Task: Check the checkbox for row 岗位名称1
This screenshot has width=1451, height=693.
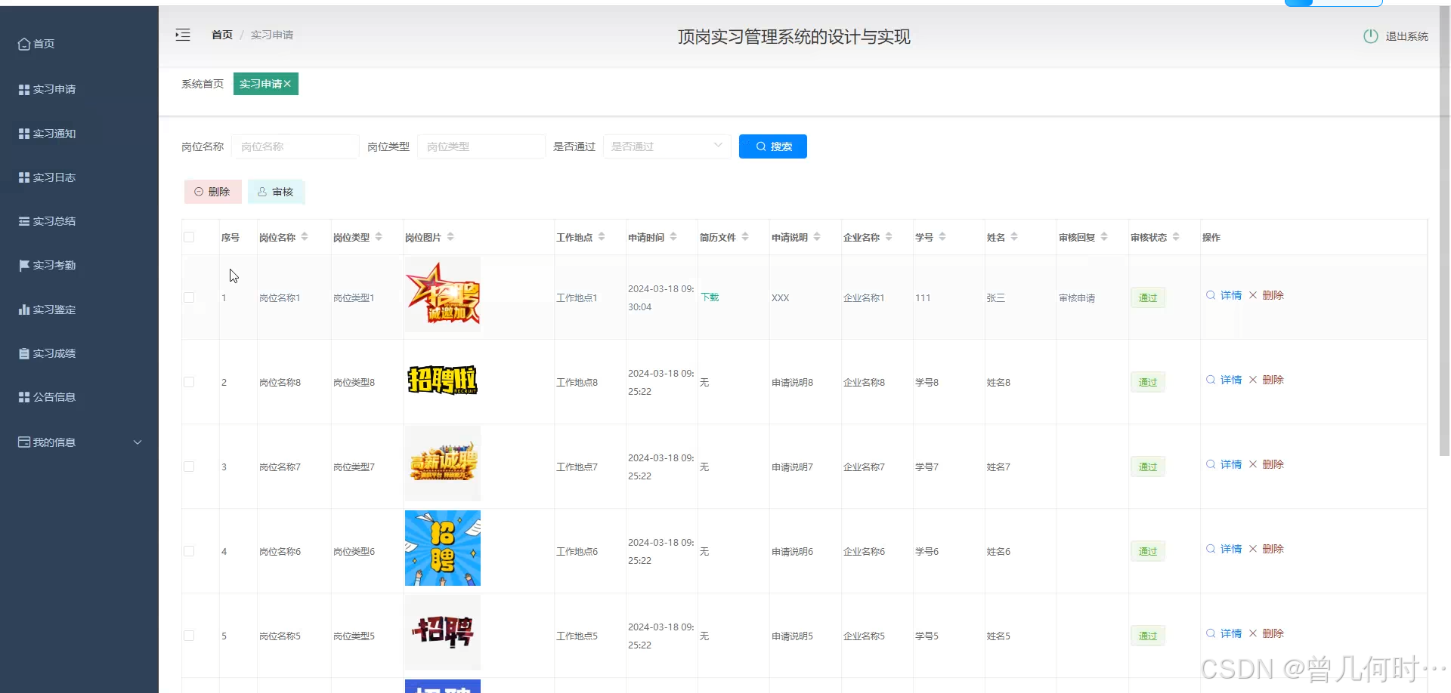Action: point(189,297)
